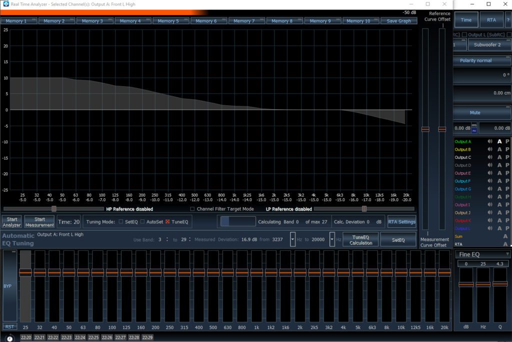Image resolution: width=512 pixels, height=342 pixels.
Task: Enable the AutoSet tuning mode checkbox
Action: point(143,221)
